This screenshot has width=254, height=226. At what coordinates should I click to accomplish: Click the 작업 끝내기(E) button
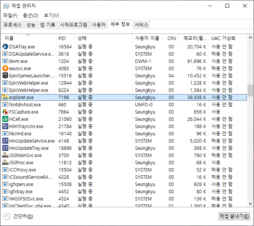(x=234, y=216)
